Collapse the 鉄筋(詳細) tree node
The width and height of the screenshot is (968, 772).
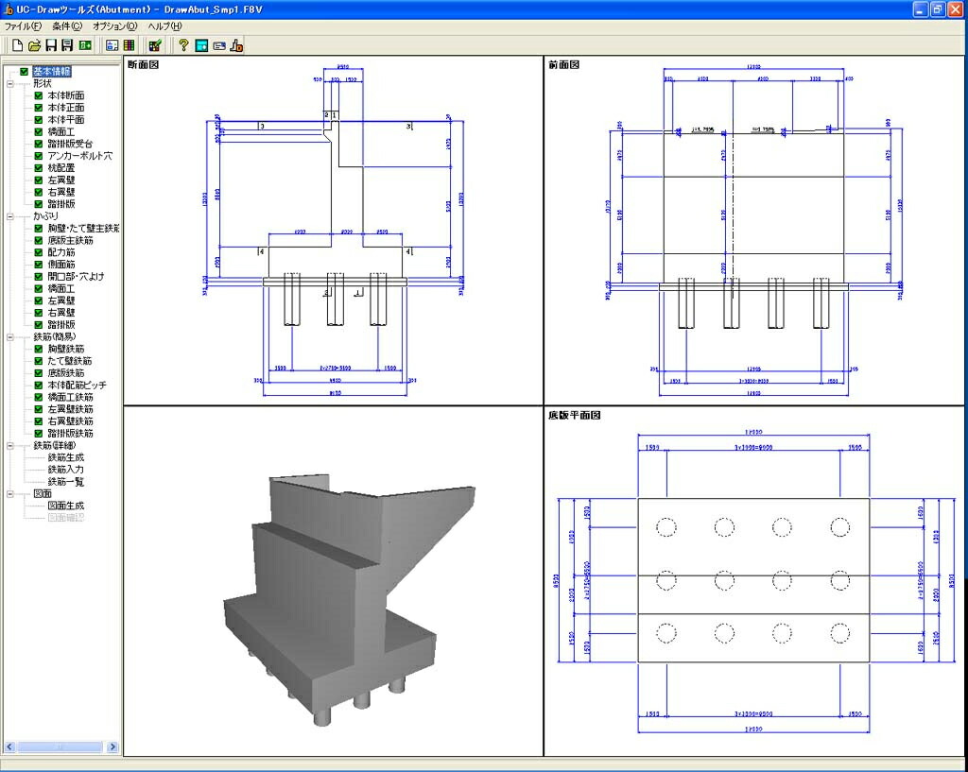point(10,446)
